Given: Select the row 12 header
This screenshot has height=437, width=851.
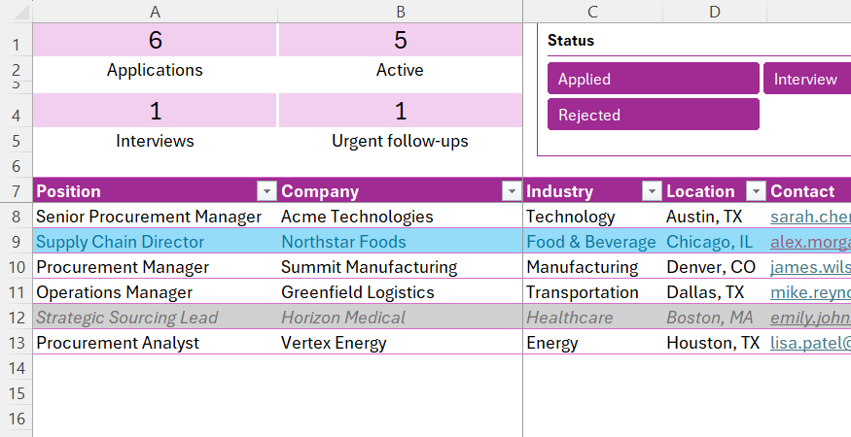Looking at the screenshot, I should 17,318.
